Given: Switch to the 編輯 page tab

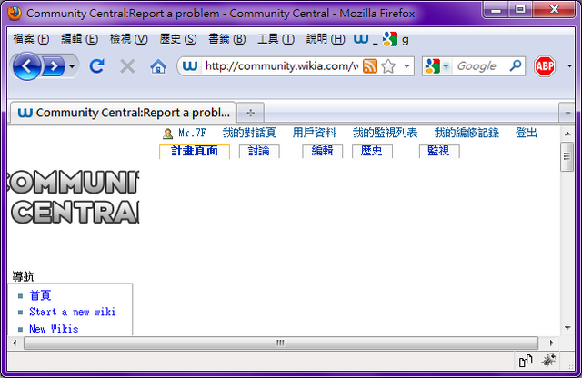Looking at the screenshot, I should coord(322,152).
